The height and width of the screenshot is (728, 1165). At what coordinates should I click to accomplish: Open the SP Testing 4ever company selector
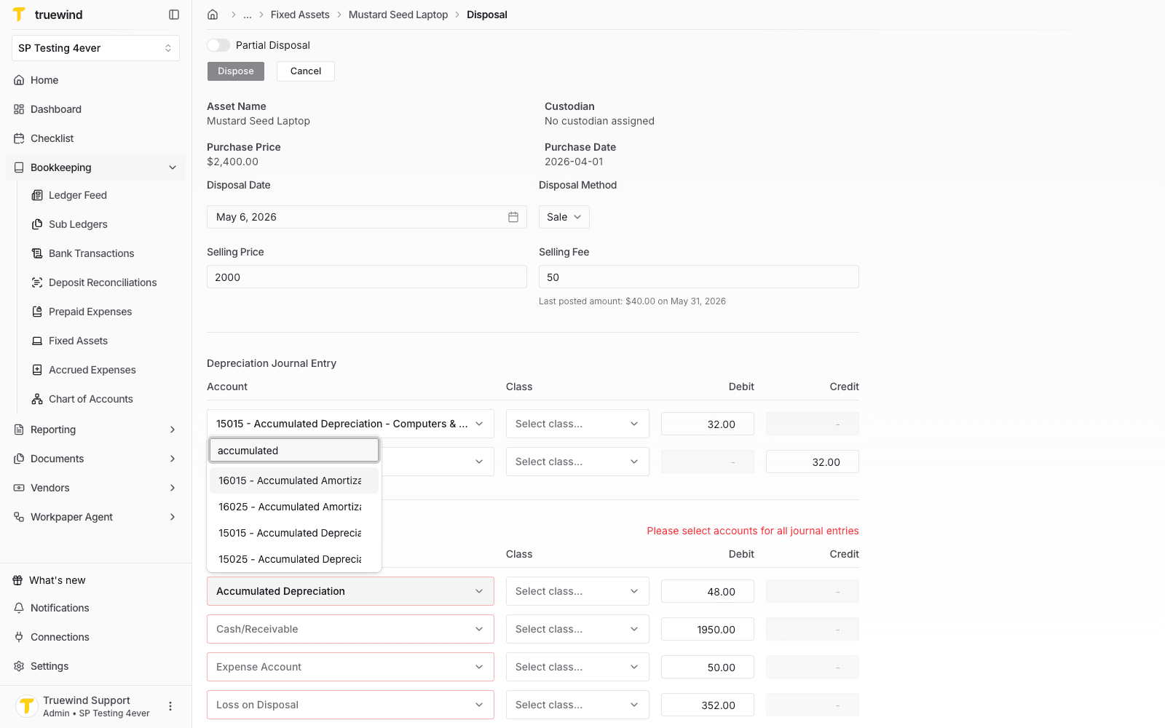click(95, 48)
